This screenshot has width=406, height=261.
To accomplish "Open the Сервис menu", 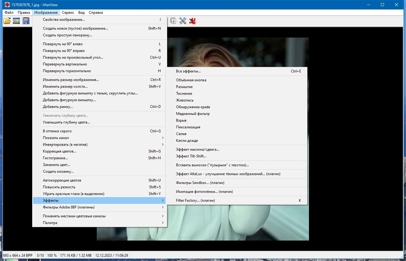I will (68, 12).
